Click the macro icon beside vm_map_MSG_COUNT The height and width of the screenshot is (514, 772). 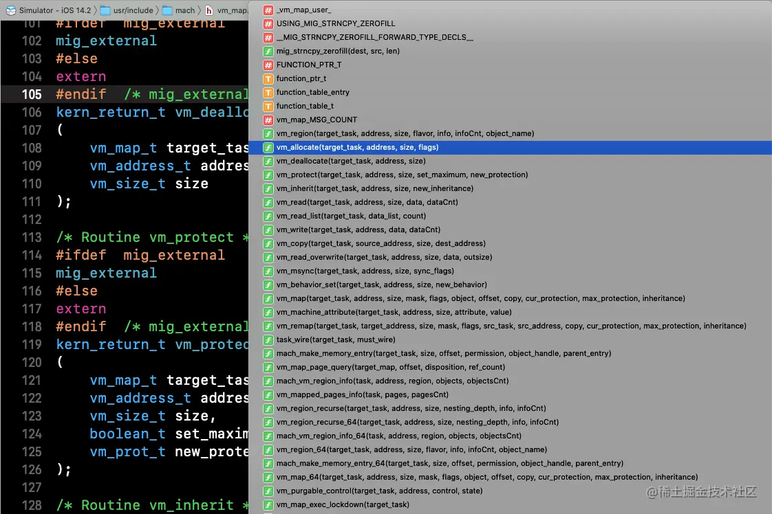point(268,120)
